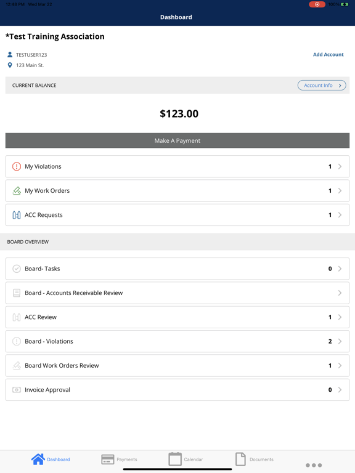The image size is (355, 473).
Task: Click the Make A Payment button
Action: 177,140
